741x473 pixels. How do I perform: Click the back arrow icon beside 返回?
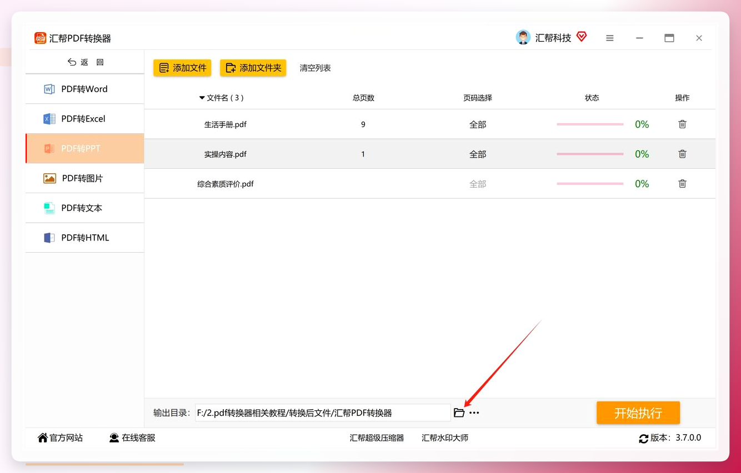[72, 62]
